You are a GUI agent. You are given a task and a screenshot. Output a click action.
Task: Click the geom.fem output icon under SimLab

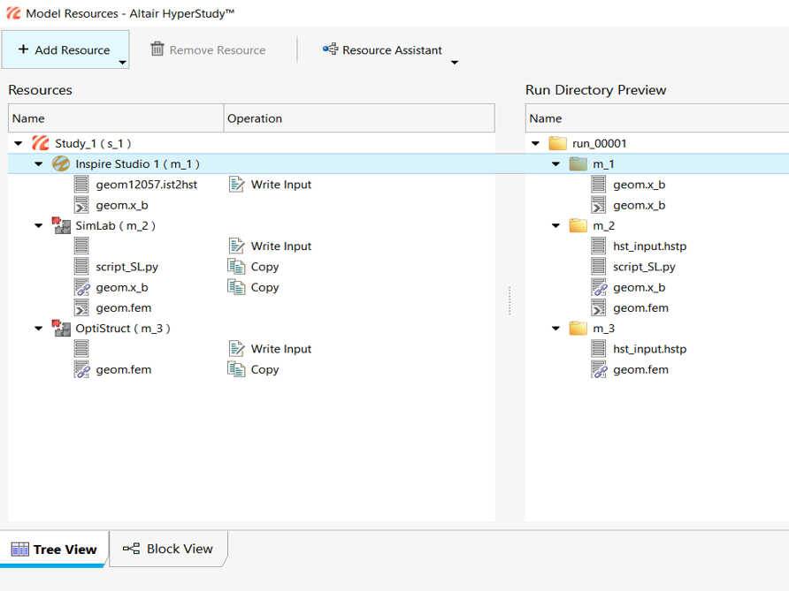pyautogui.click(x=81, y=307)
